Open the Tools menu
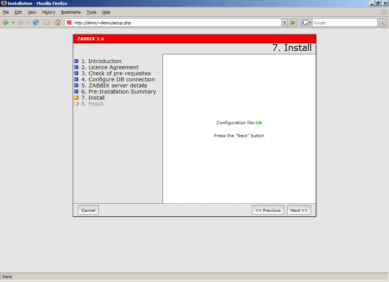 [91, 12]
